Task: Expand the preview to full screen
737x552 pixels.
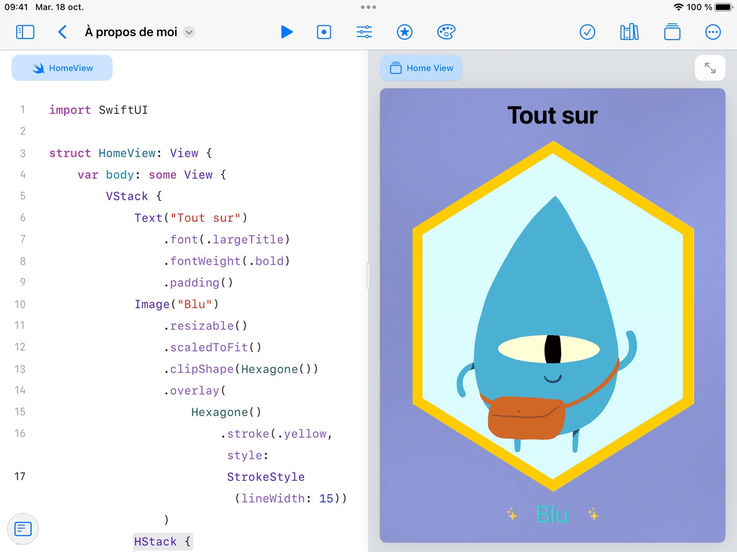Action: pyautogui.click(x=710, y=68)
